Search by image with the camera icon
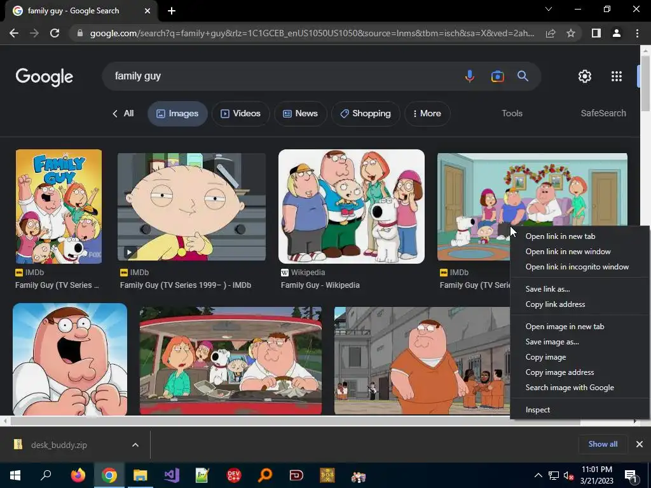651x488 pixels. pyautogui.click(x=497, y=76)
